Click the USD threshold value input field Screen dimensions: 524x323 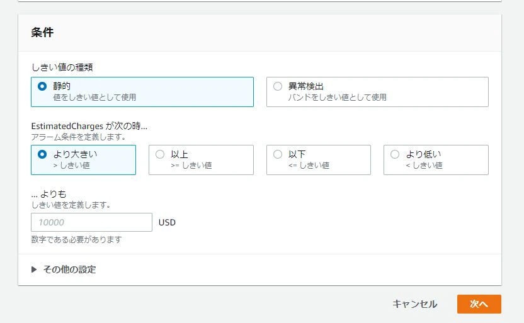pos(91,222)
